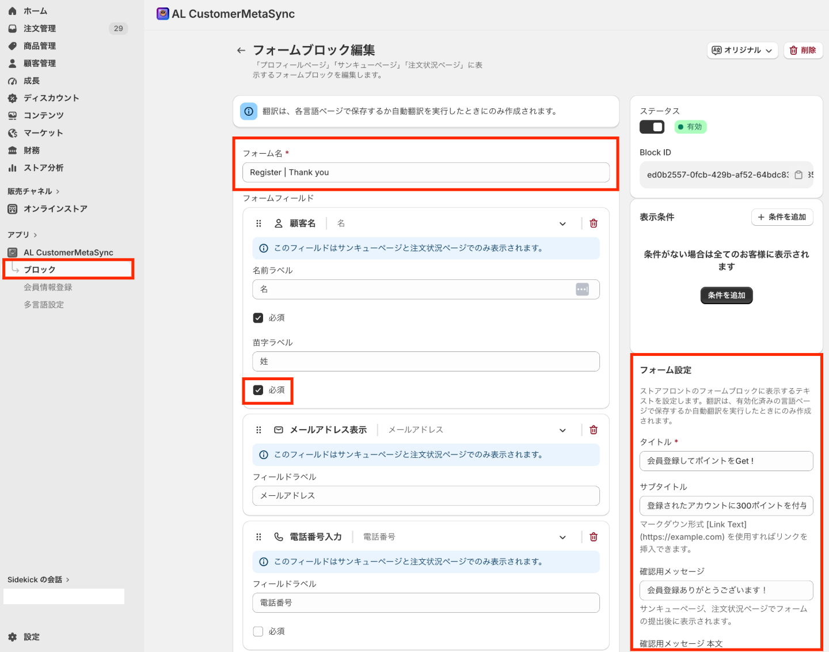Open 多言語設定 menu item

click(44, 305)
